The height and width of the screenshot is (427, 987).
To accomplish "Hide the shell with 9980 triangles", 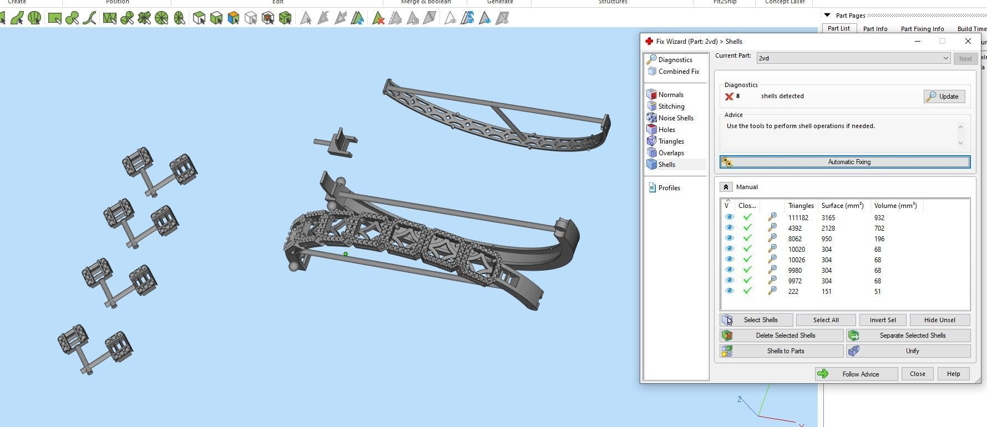I will 729,270.
